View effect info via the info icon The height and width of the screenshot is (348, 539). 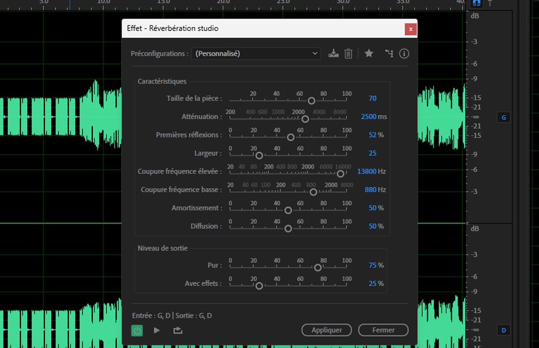point(404,53)
